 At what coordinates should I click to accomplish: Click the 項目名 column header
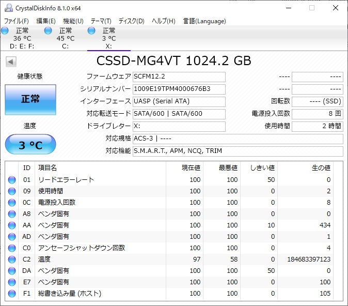click(x=100, y=168)
